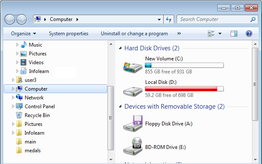Click the red D: drive usage bar

pos(184,89)
